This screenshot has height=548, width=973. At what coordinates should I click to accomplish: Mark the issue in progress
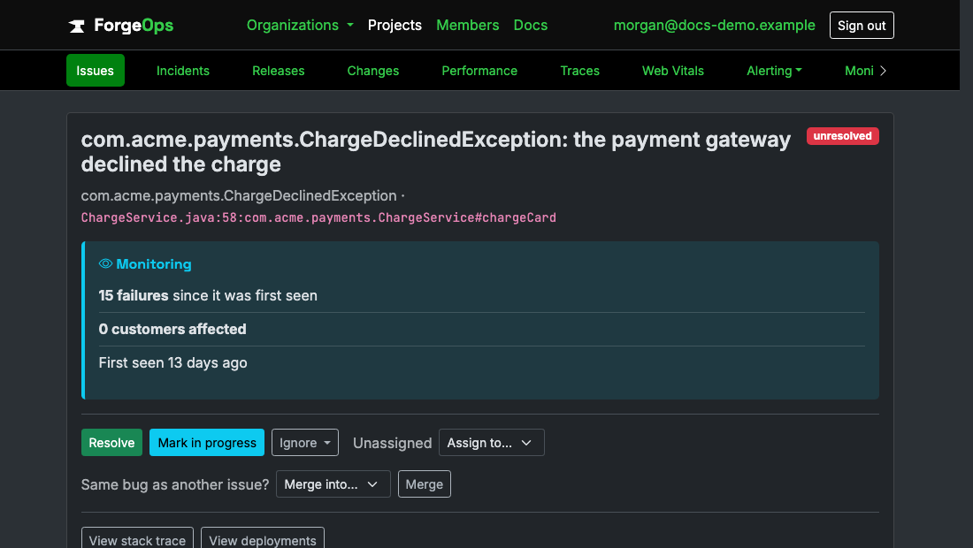(207, 443)
